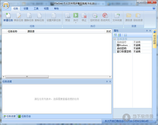The height and width of the screenshot is (125, 158).
Task: Collapse the 系统选项 group
Action: point(115,39)
